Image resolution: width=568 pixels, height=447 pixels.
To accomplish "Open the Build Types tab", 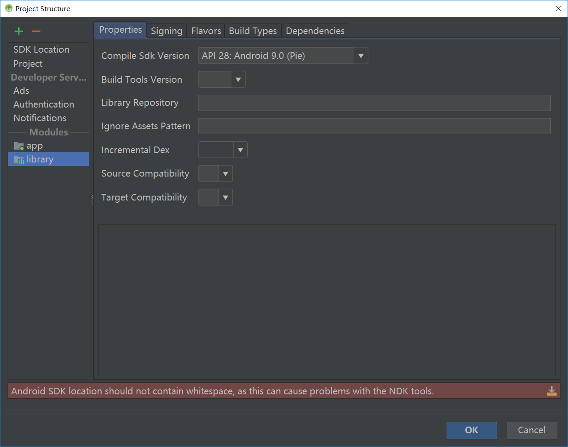I will pos(253,31).
